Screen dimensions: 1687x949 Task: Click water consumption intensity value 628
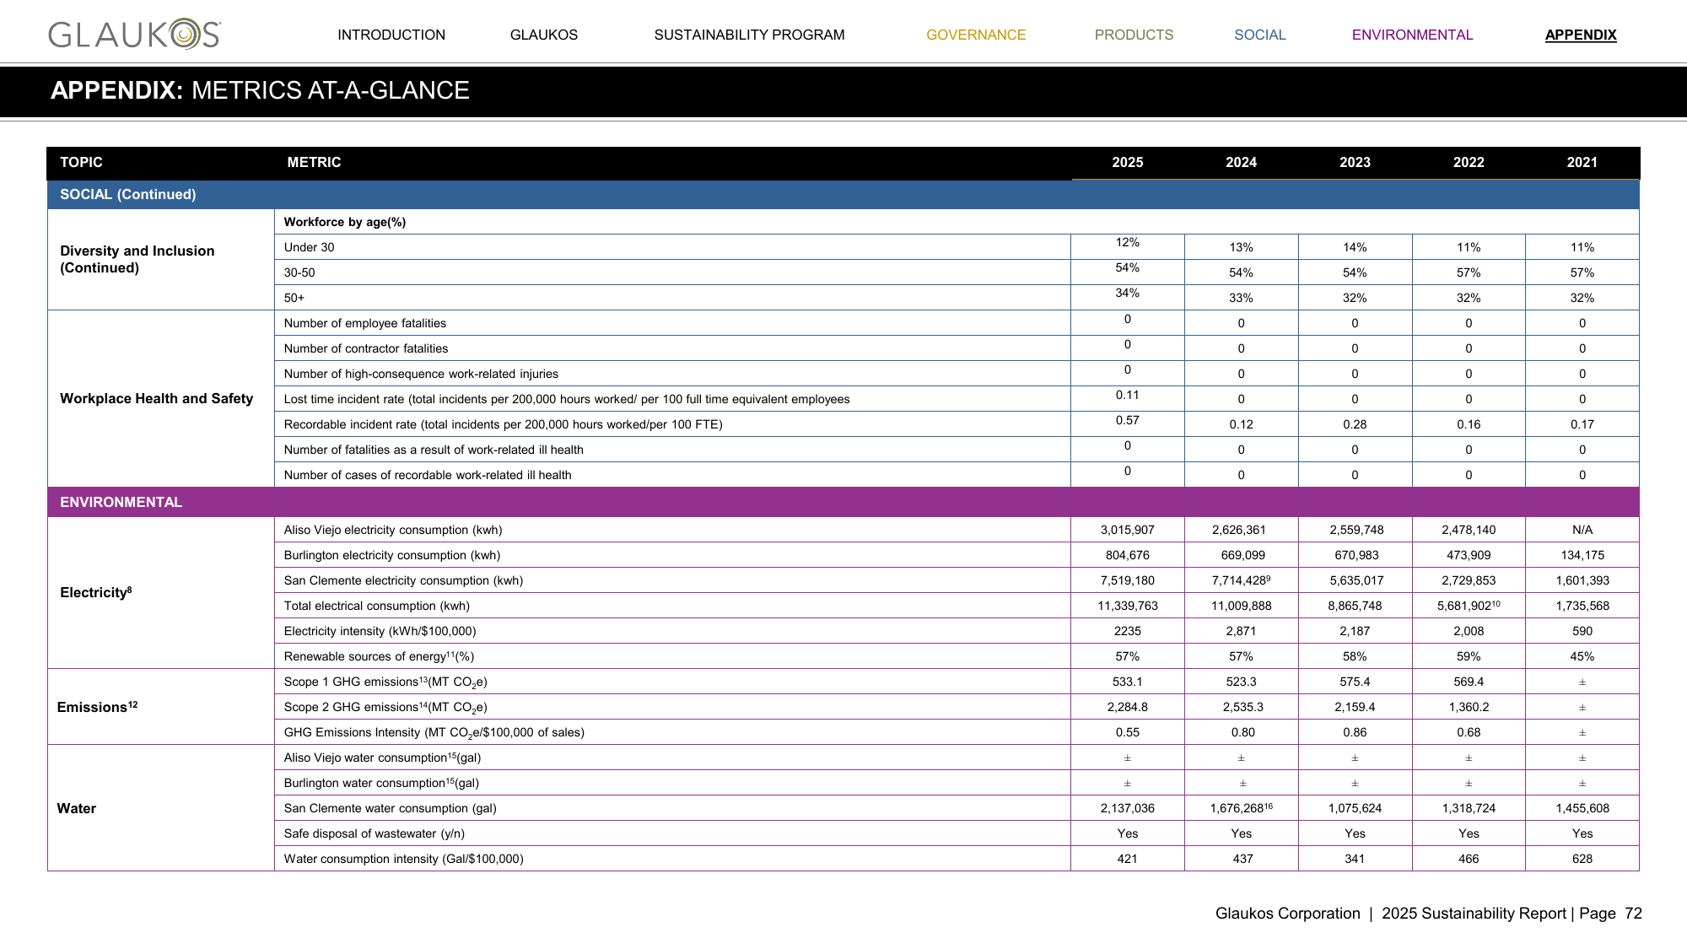click(1582, 859)
